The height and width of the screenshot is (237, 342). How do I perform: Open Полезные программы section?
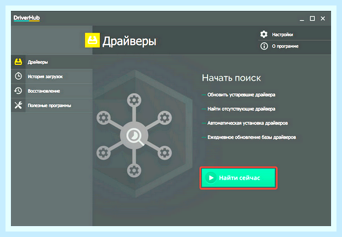(52, 105)
